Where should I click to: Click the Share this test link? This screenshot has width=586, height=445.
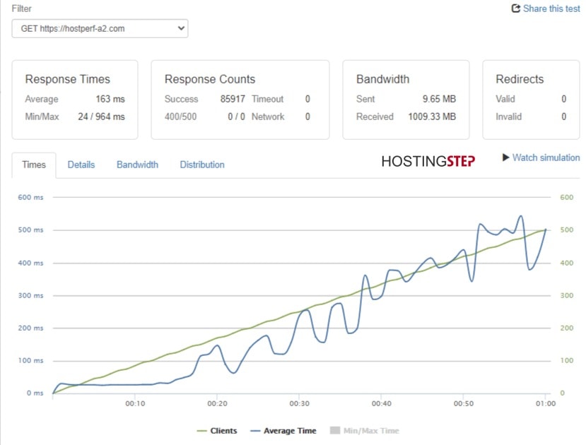[551, 8]
